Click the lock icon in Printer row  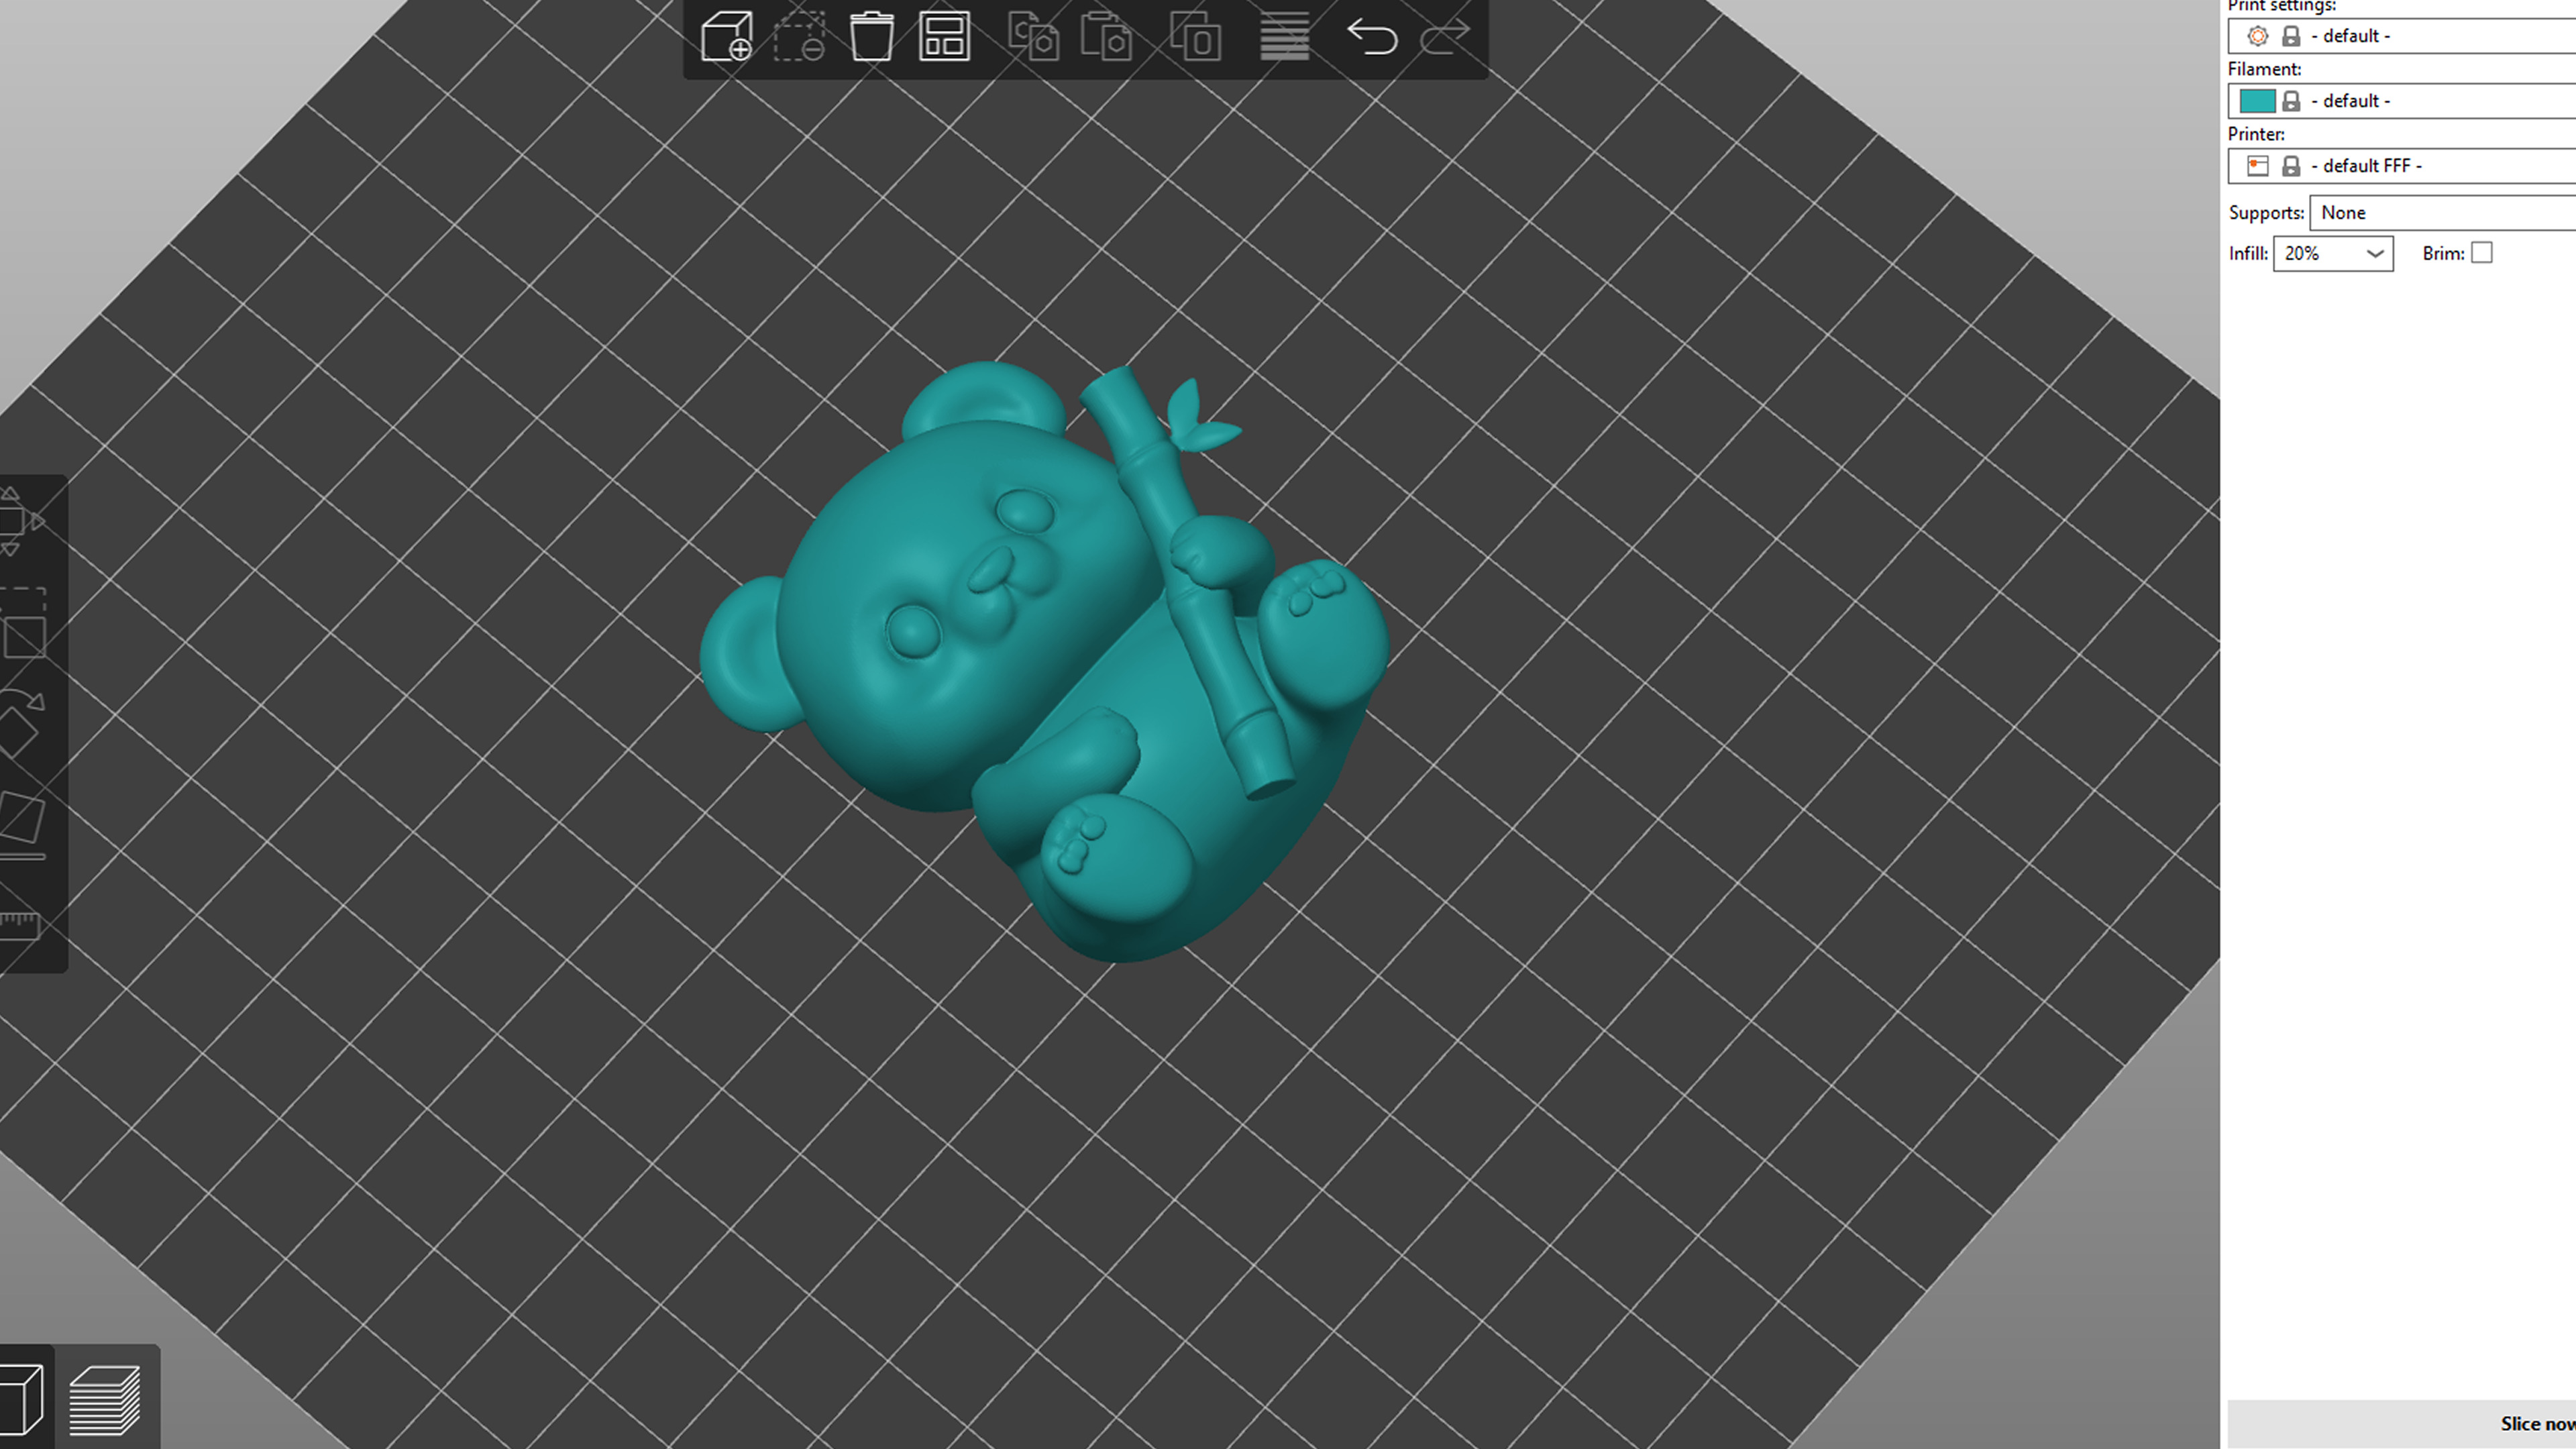(2291, 166)
